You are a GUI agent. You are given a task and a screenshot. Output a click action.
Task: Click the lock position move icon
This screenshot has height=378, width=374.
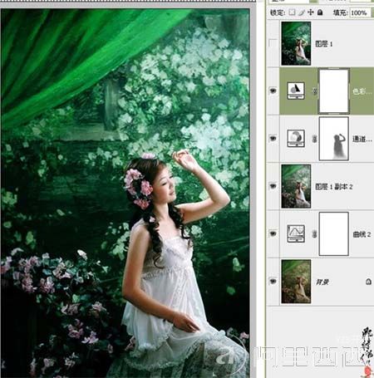pyautogui.click(x=311, y=12)
